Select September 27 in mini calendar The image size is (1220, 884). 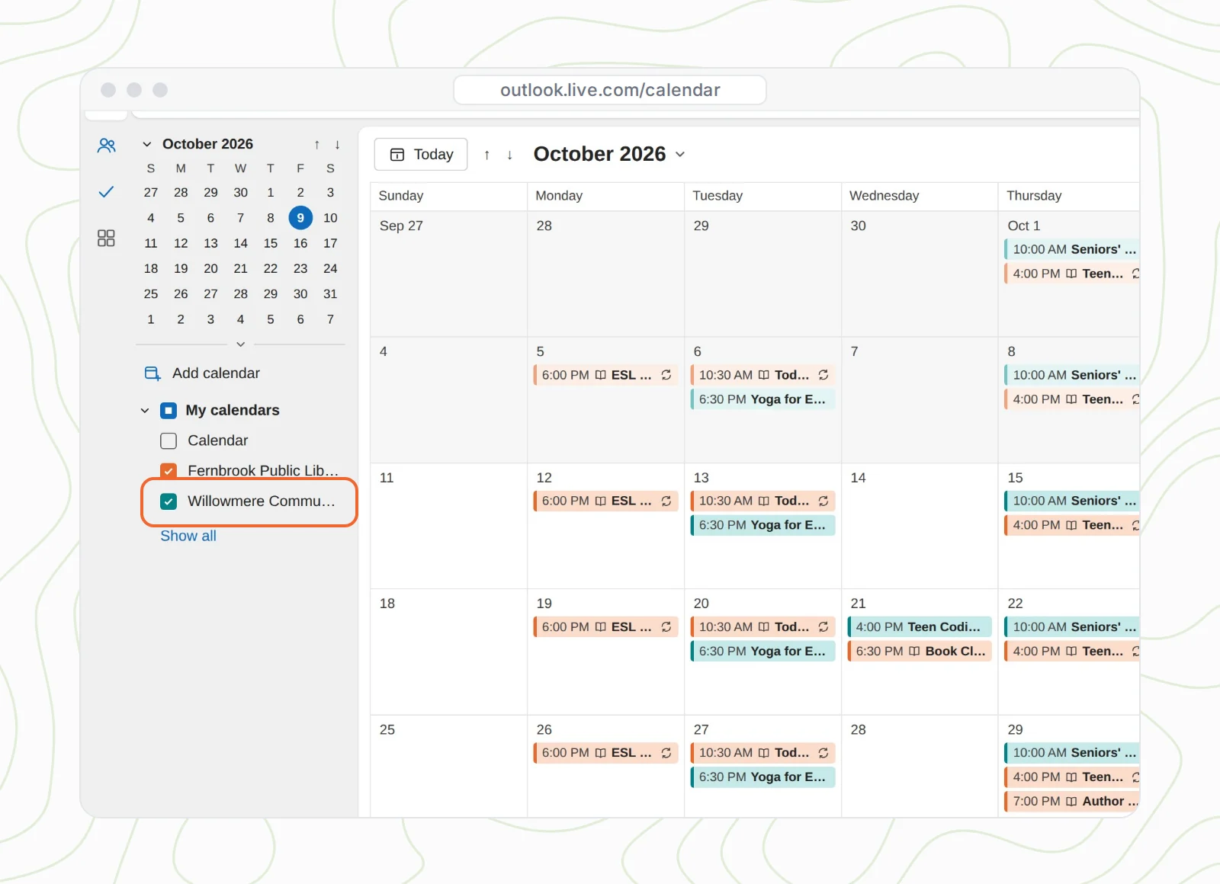click(151, 193)
